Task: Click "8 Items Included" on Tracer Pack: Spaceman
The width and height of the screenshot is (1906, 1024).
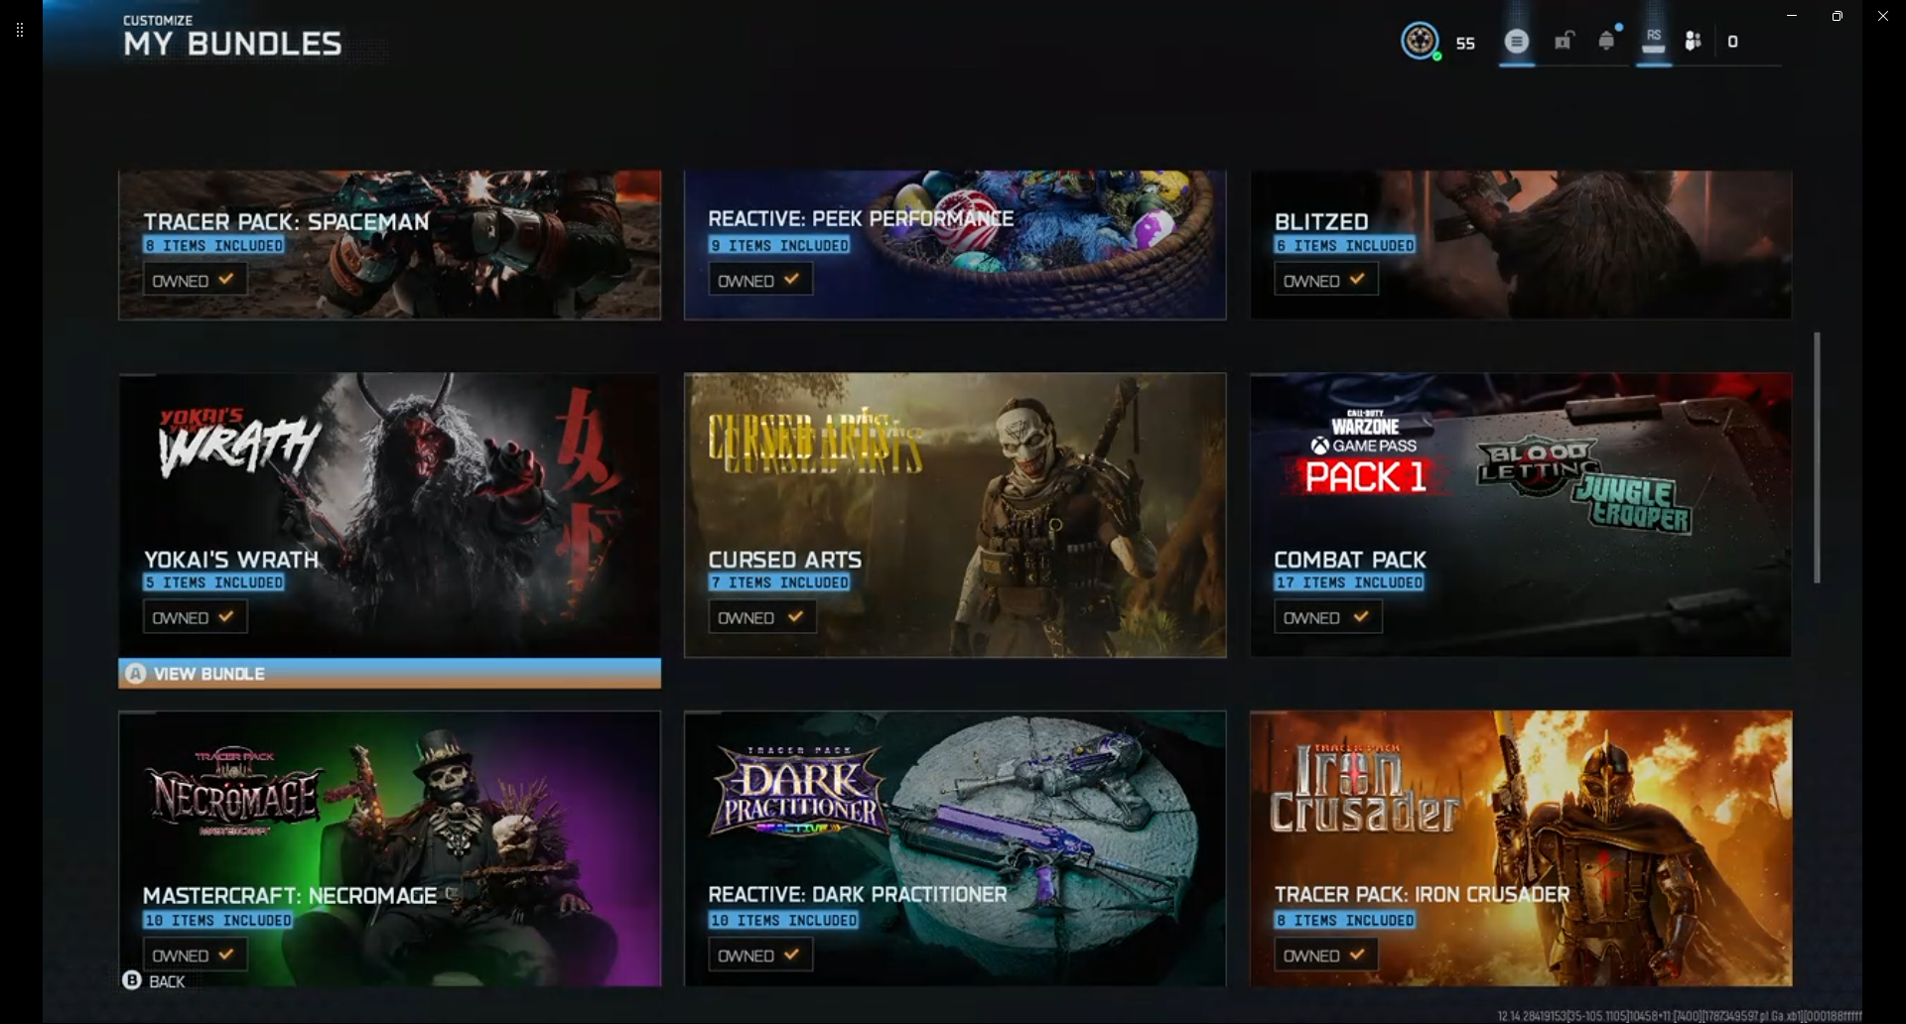Action: (213, 245)
